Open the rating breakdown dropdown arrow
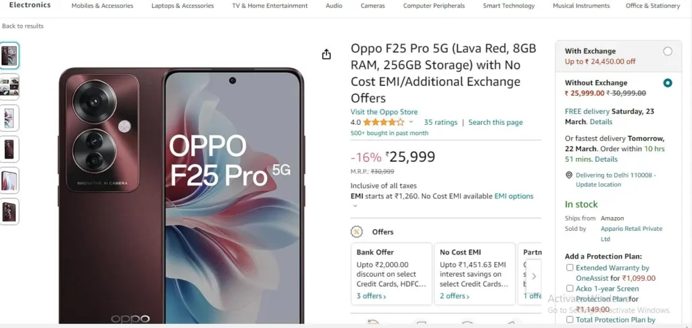The height and width of the screenshot is (328, 692). pyautogui.click(x=411, y=122)
